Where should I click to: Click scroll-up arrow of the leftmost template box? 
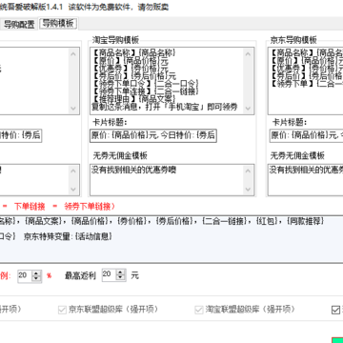point(73,54)
